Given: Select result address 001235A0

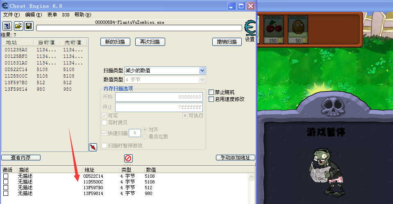Looking at the screenshot, I should point(16,50).
